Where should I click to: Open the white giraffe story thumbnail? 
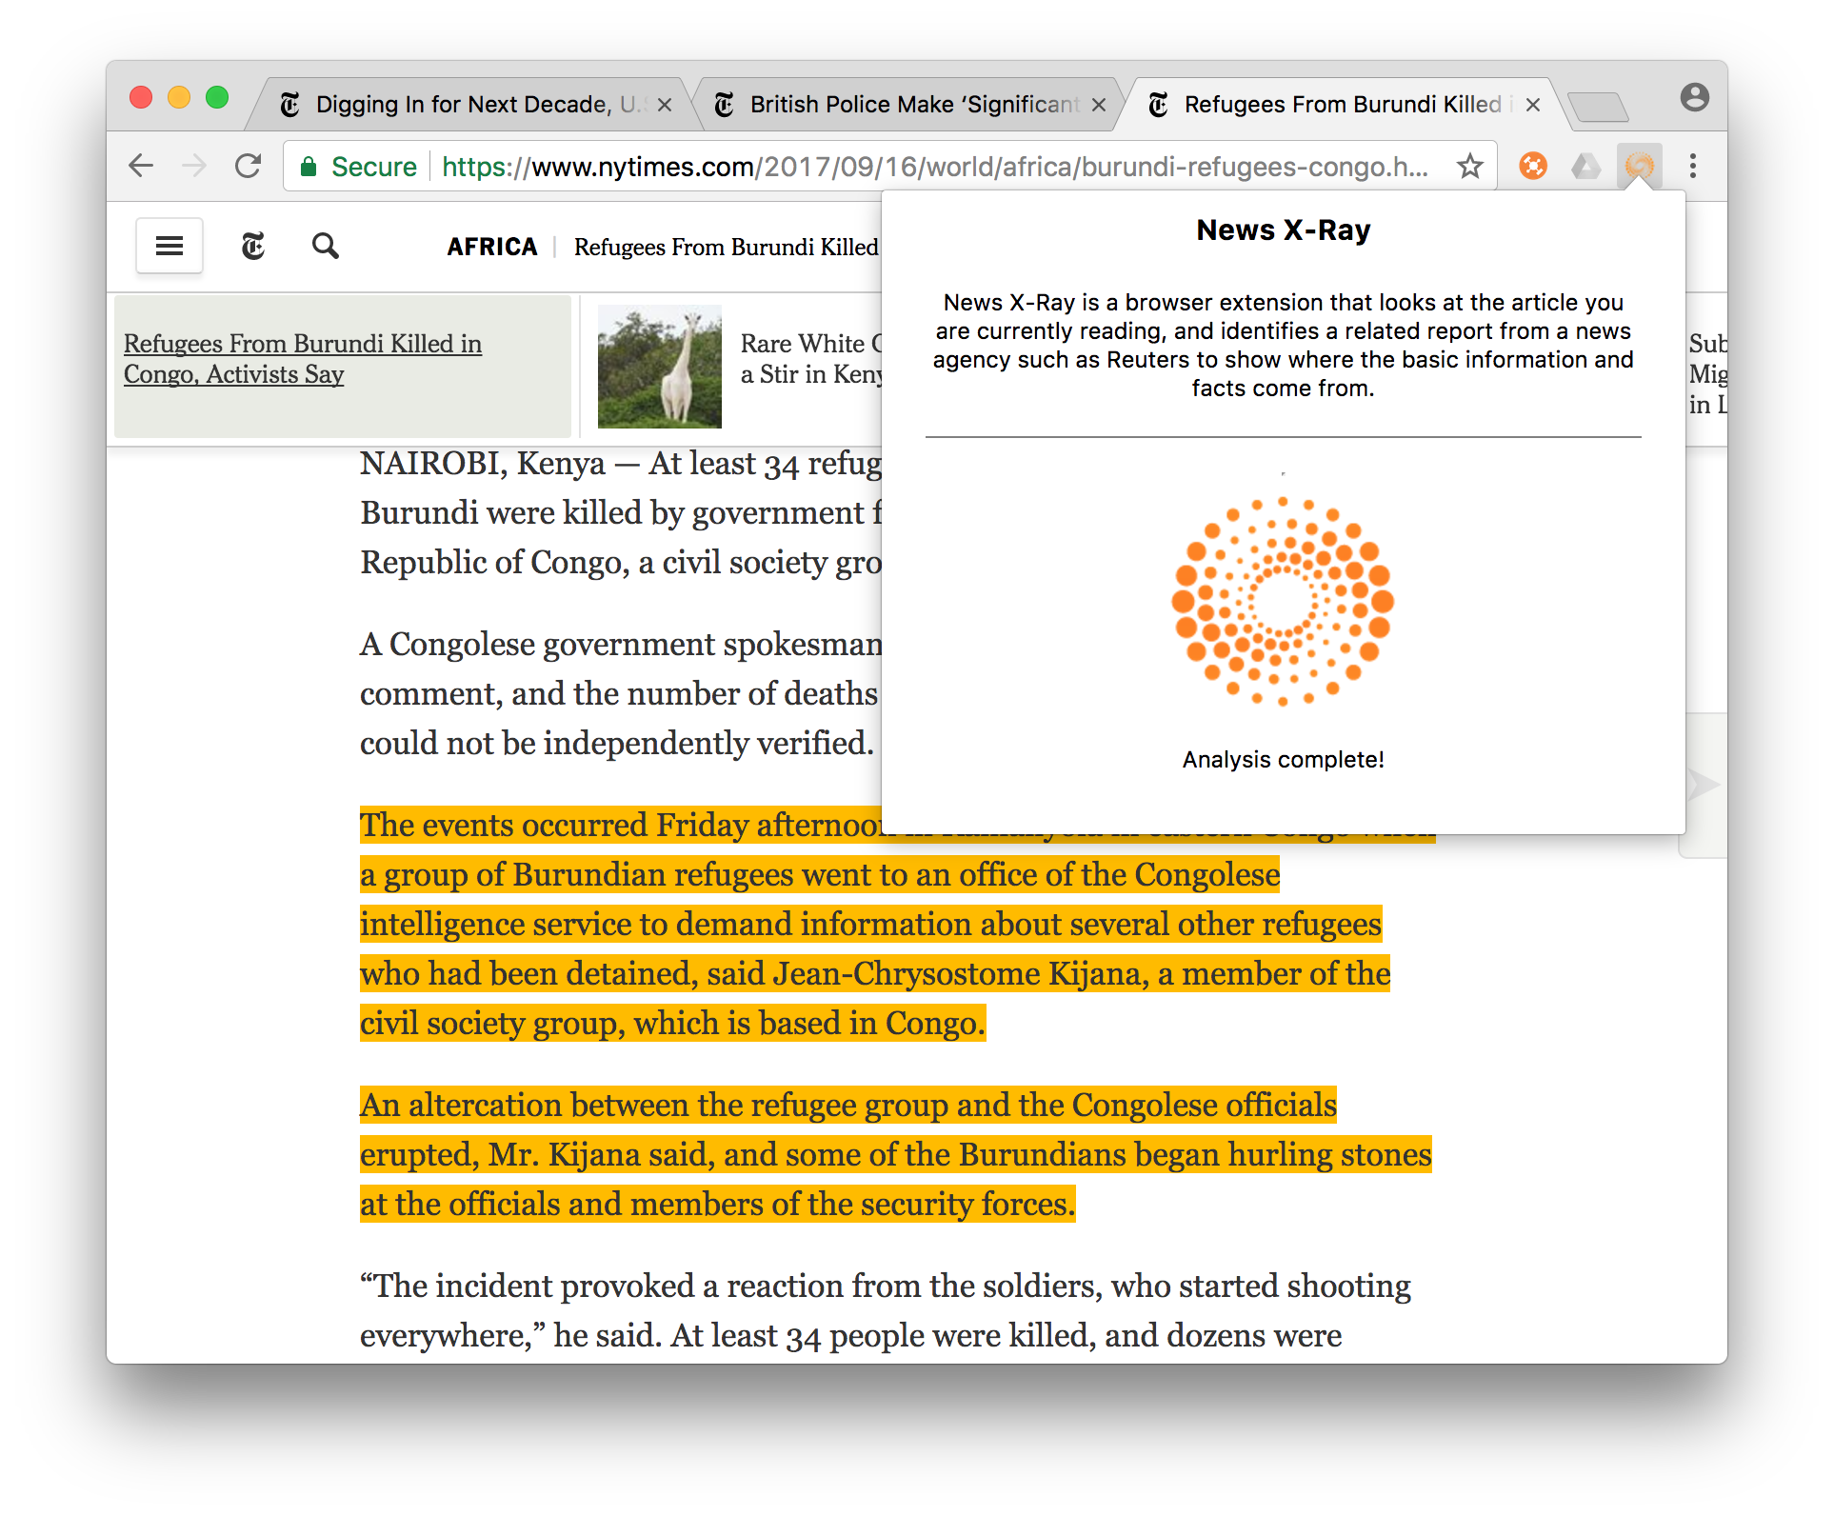(659, 367)
